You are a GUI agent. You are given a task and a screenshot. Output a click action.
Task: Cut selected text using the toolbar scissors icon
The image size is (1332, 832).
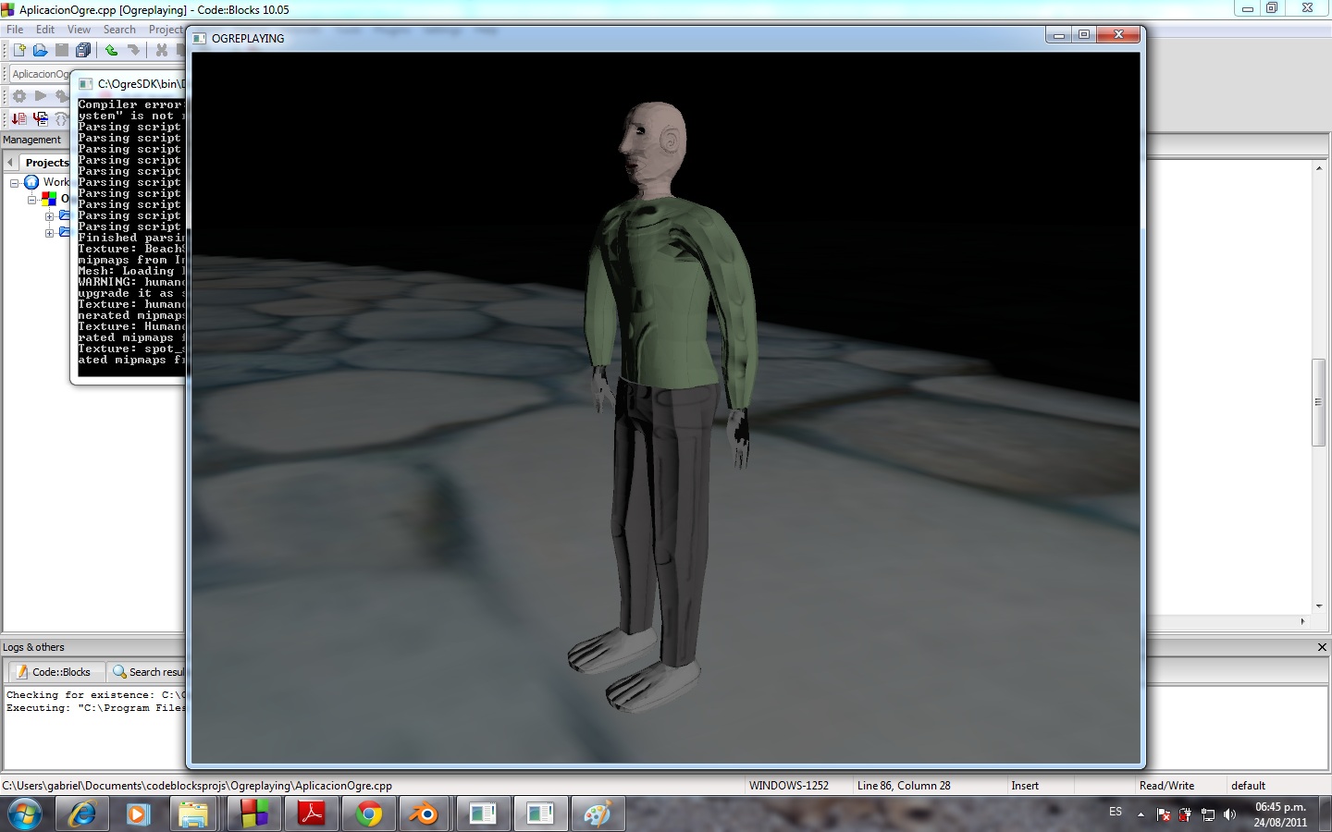pos(162,50)
